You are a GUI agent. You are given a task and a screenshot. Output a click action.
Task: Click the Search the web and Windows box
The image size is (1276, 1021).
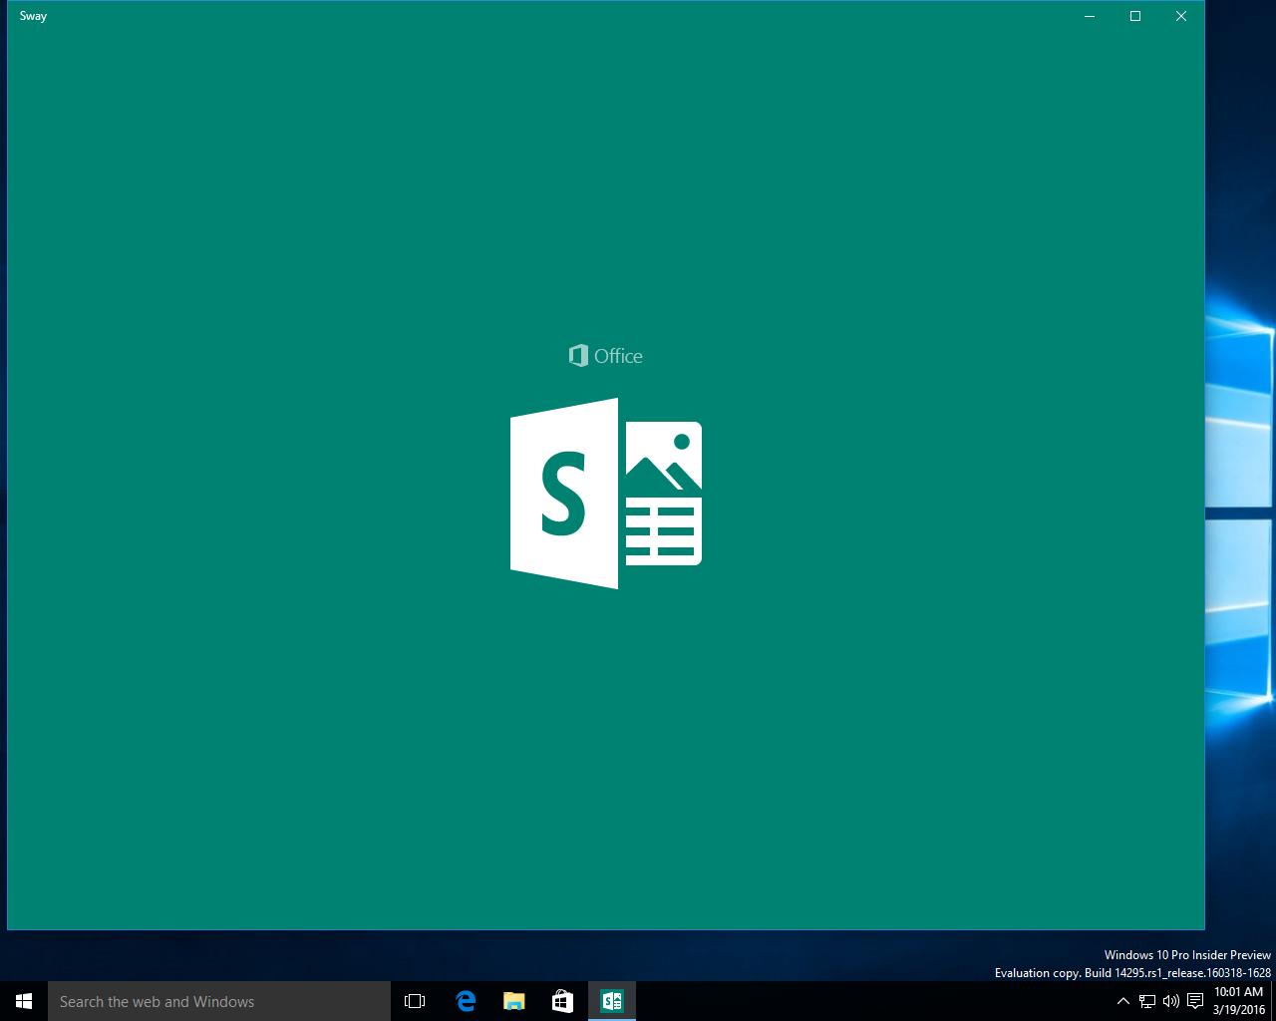[219, 1001]
